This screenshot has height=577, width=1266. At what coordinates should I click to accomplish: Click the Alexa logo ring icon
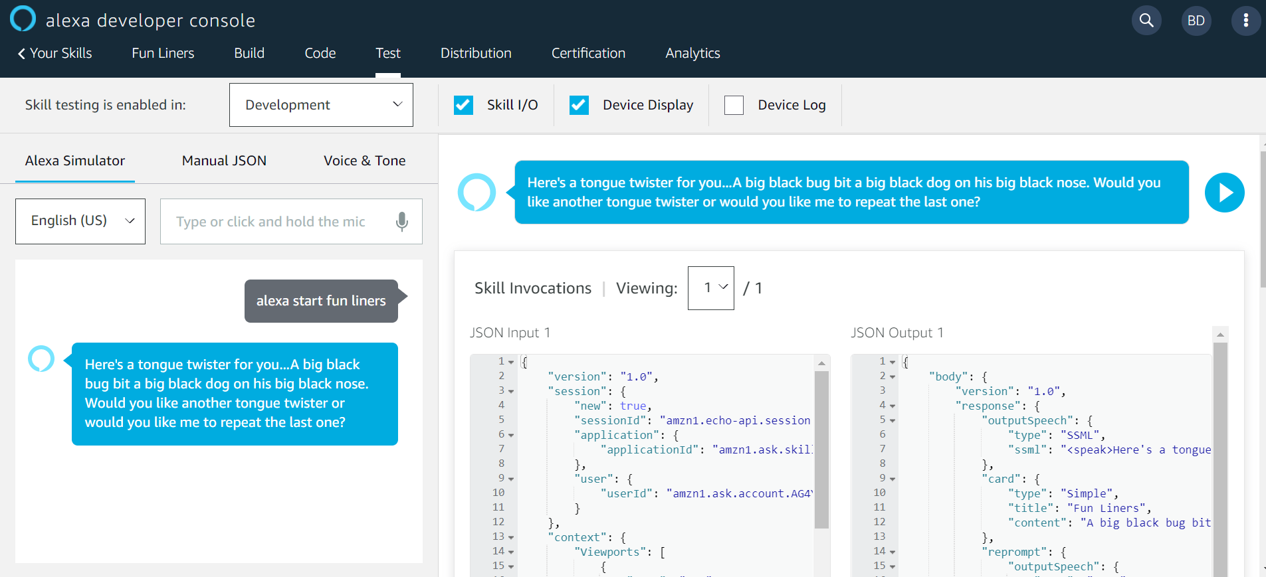(23, 19)
